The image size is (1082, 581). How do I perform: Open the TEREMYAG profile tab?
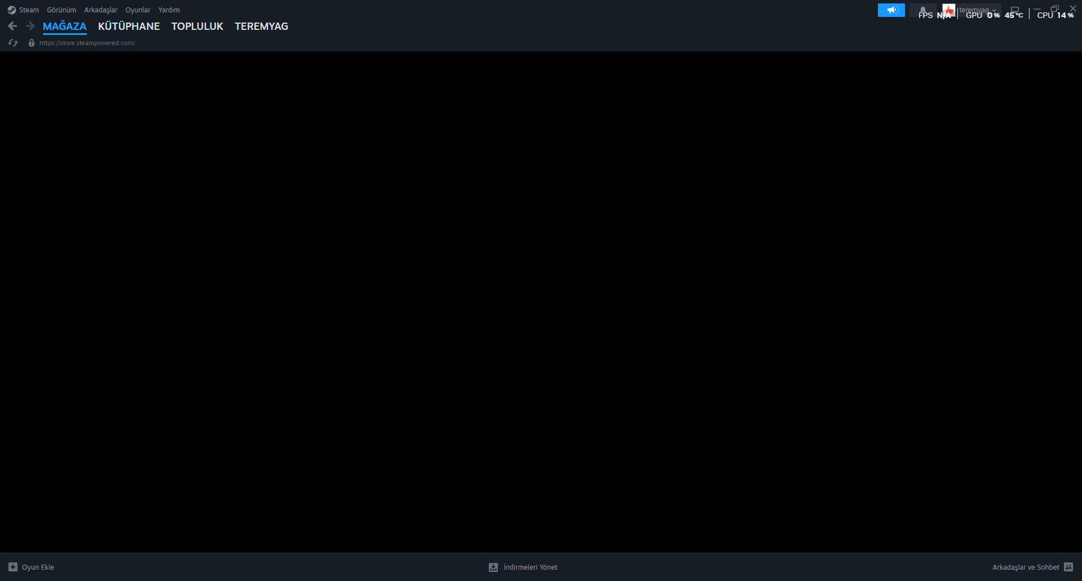262,26
